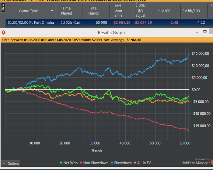Sort by $ USD (EV adjust column header
Viewport: 213px width, 170px height.
click(141, 10)
